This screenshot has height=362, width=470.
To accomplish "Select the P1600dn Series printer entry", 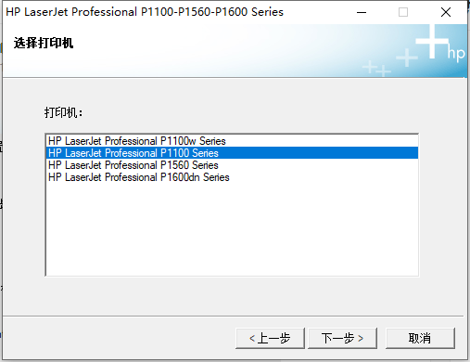I will pos(232,177).
